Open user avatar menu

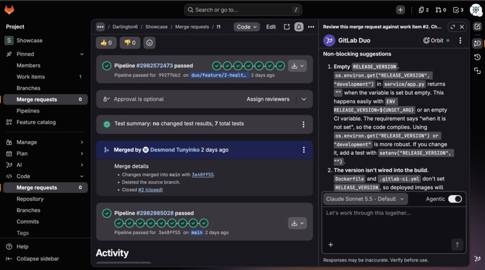[x=476, y=10]
